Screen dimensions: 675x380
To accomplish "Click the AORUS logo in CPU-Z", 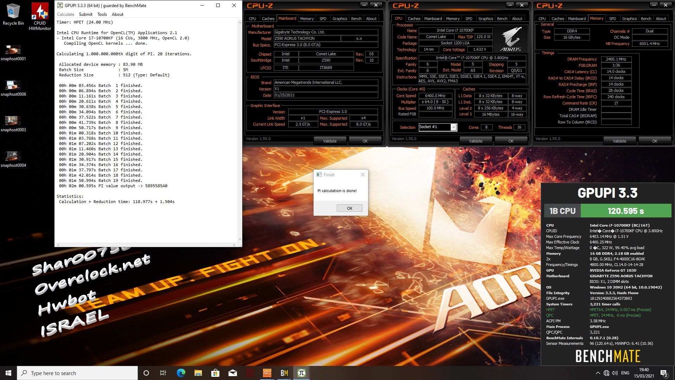I will [x=511, y=39].
